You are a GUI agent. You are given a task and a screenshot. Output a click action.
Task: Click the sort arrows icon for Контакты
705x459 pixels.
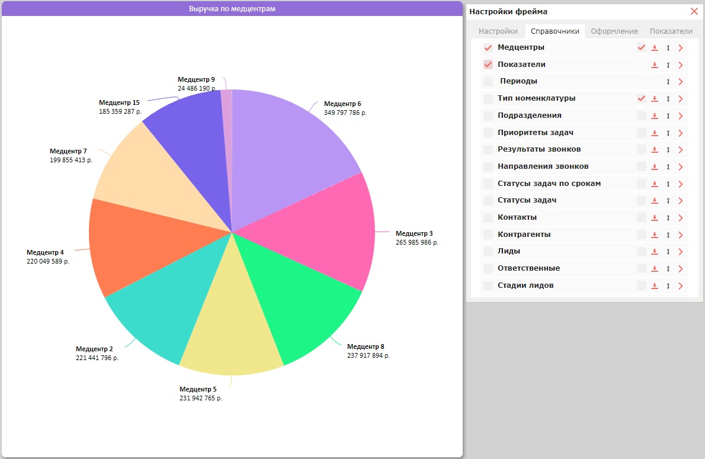click(x=668, y=217)
